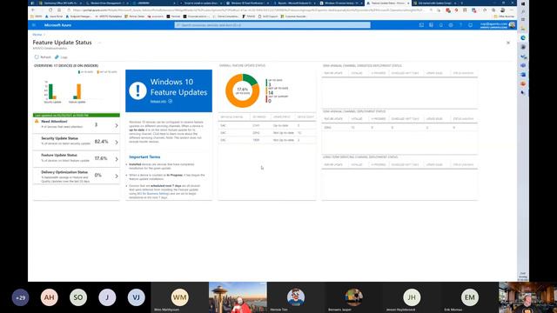Select the green Security Update bar
The height and width of the screenshot is (313, 557).
click(50, 91)
